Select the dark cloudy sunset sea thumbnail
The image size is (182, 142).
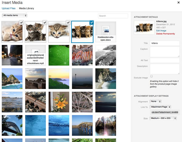click(106, 102)
